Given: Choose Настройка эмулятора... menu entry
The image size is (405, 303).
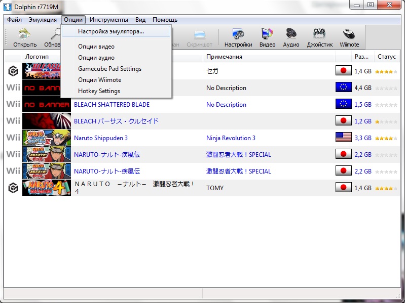Looking at the screenshot, I should tap(116, 31).
